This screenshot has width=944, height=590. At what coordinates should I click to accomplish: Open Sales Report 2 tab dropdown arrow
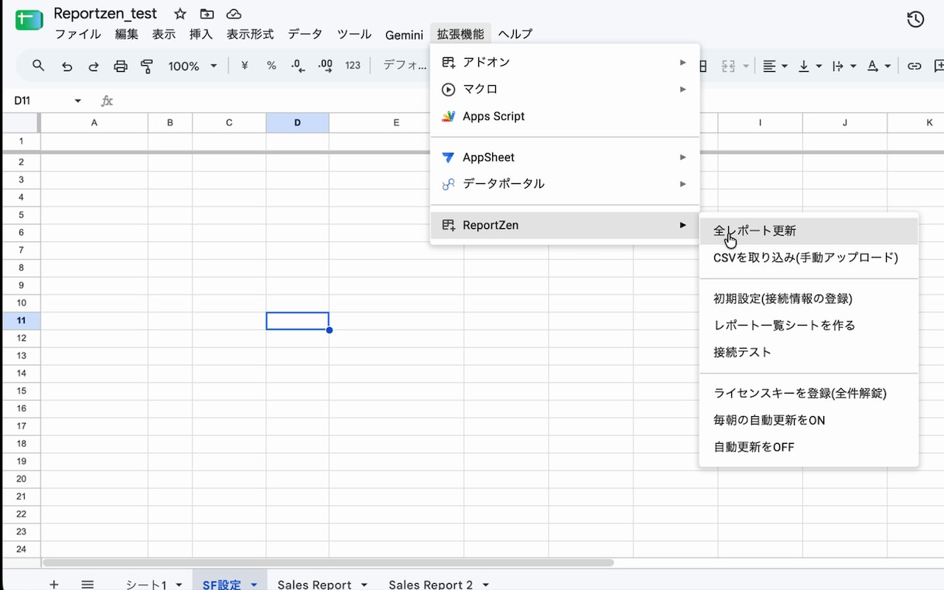tap(486, 585)
